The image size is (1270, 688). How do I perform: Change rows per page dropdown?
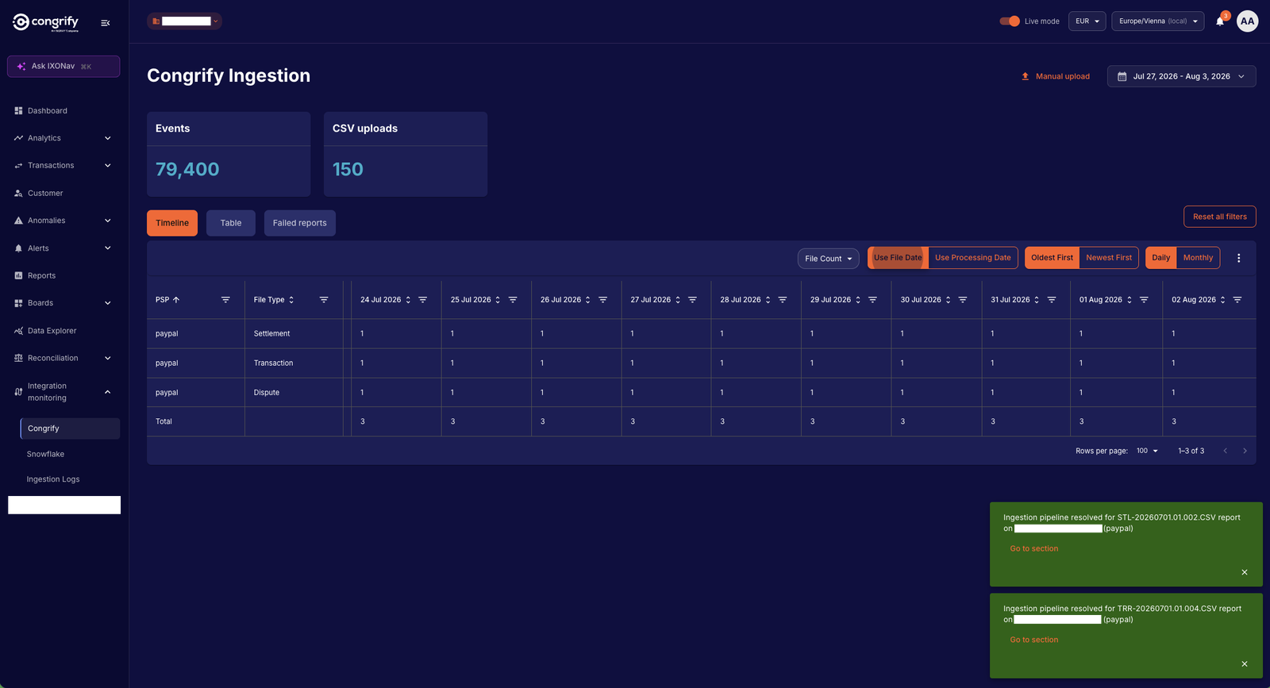[1147, 451]
